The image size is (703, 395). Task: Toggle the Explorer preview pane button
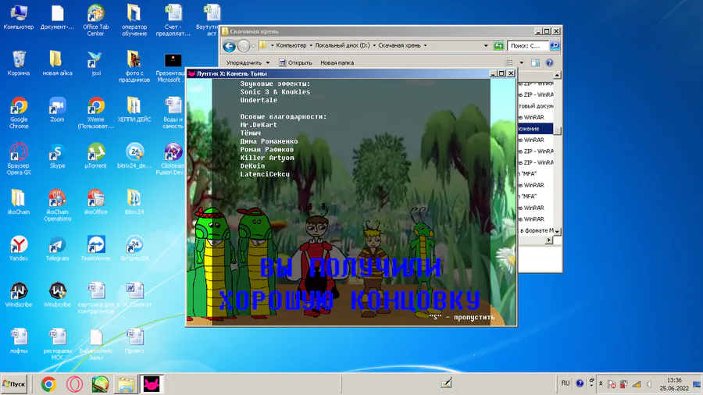tap(535, 62)
